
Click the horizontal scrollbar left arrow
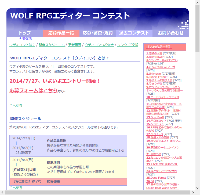click(x=3, y=192)
